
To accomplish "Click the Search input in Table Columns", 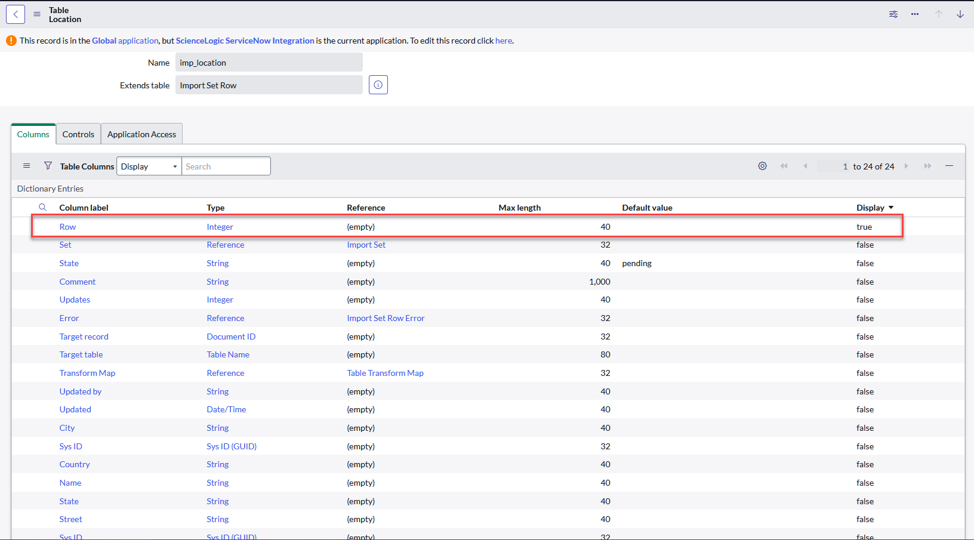I will [226, 166].
